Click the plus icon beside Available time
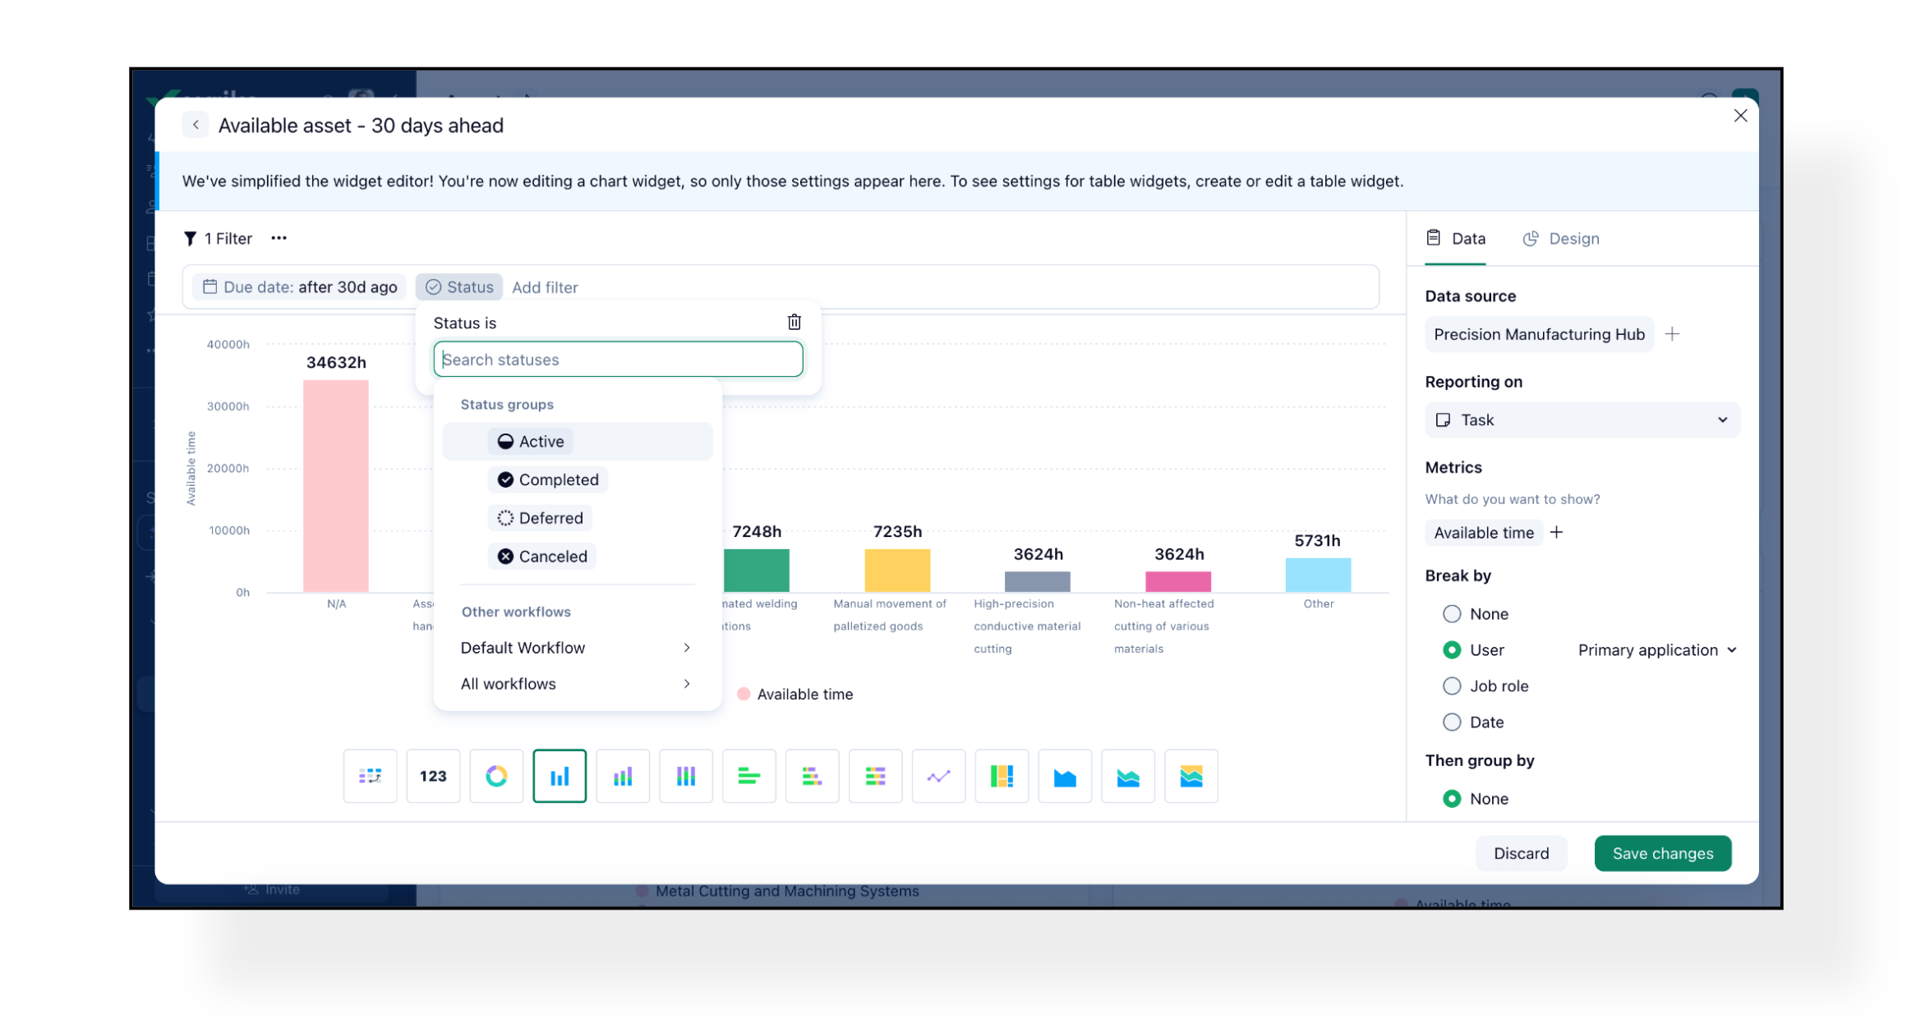The image size is (1916, 1018). point(1556,532)
